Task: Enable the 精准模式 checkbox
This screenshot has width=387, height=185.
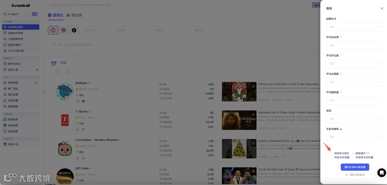Action: (354, 153)
